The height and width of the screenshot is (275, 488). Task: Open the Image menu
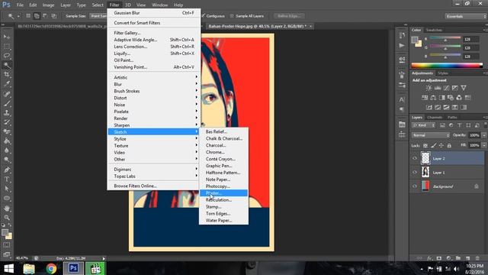tap(48, 5)
